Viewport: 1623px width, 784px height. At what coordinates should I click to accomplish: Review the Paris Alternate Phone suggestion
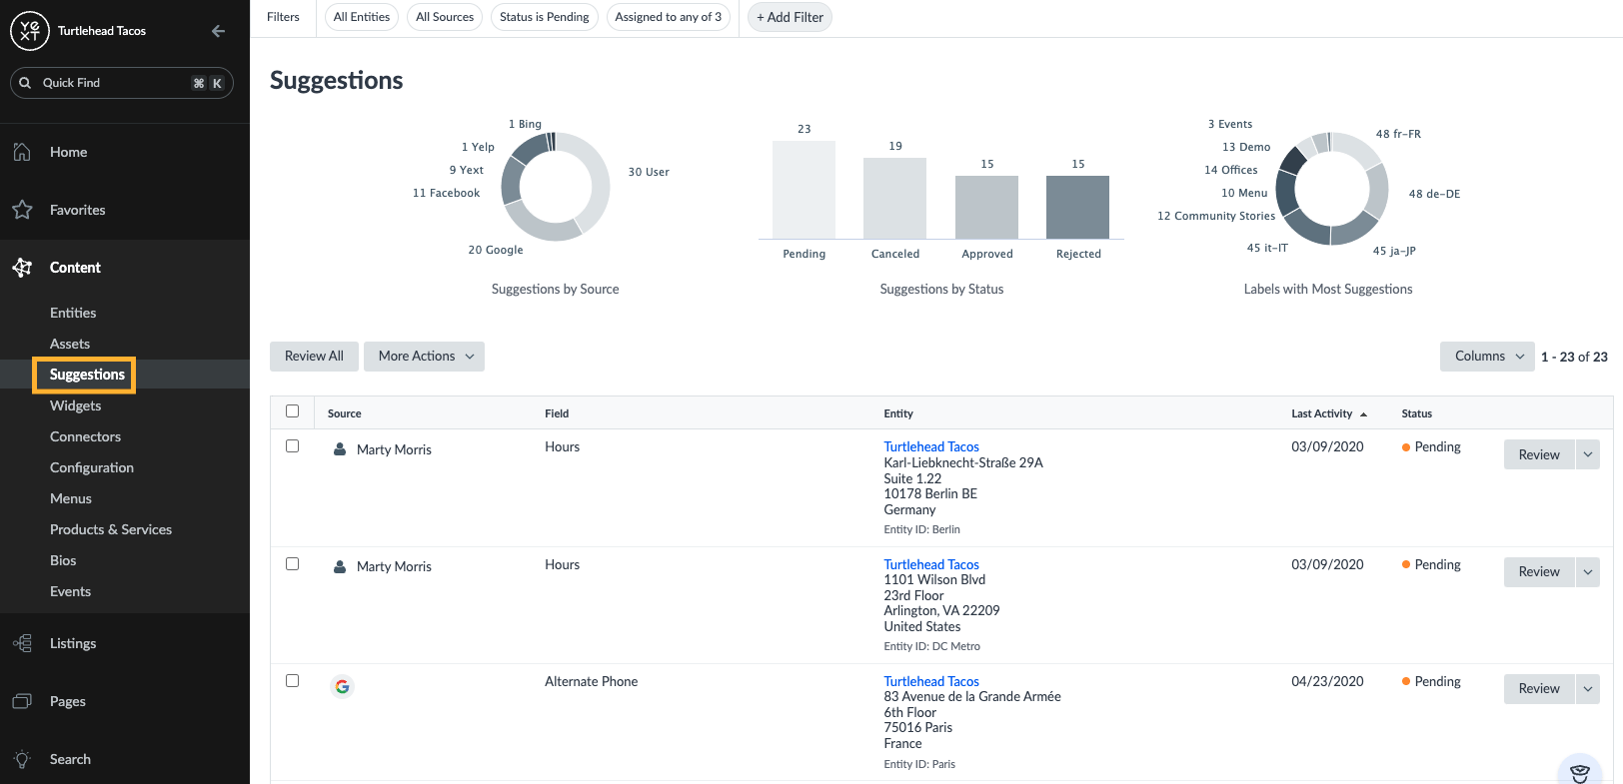tap(1539, 689)
